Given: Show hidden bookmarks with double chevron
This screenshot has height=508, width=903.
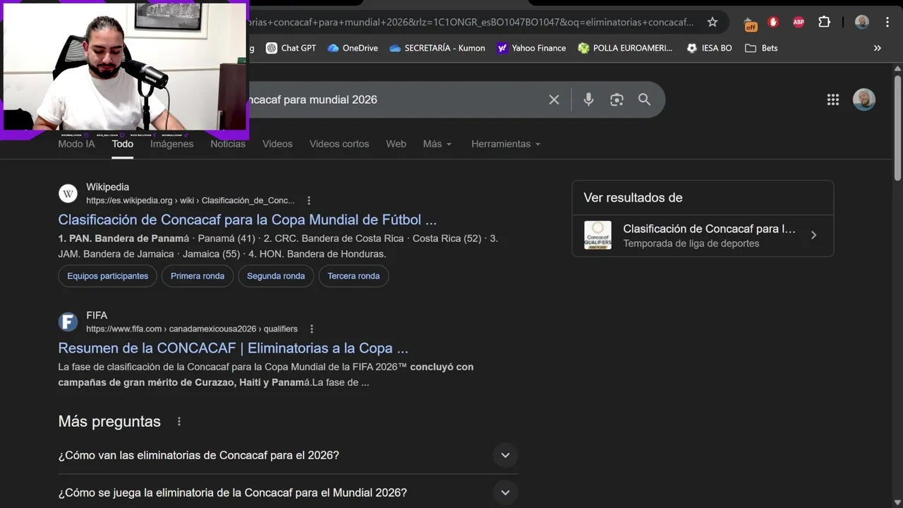Looking at the screenshot, I should (878, 48).
